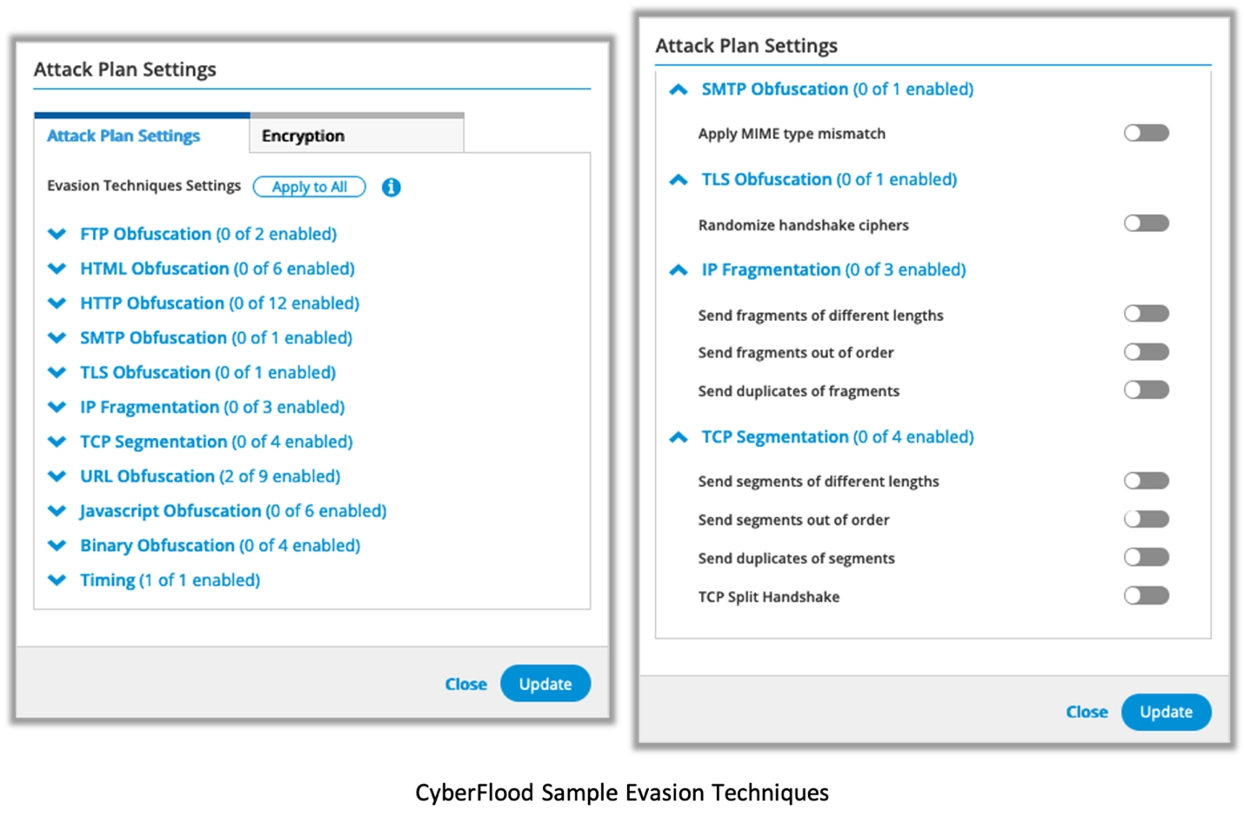The image size is (1244, 824).
Task: Expand the FTP Obfuscation section
Action: pyautogui.click(x=57, y=234)
